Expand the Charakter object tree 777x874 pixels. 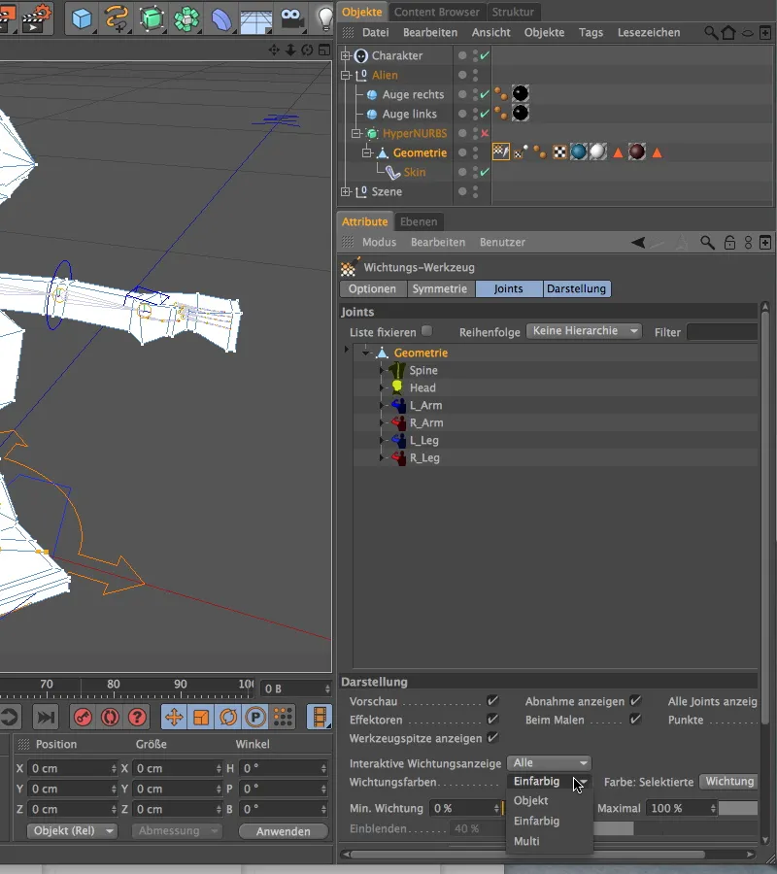[x=346, y=55]
